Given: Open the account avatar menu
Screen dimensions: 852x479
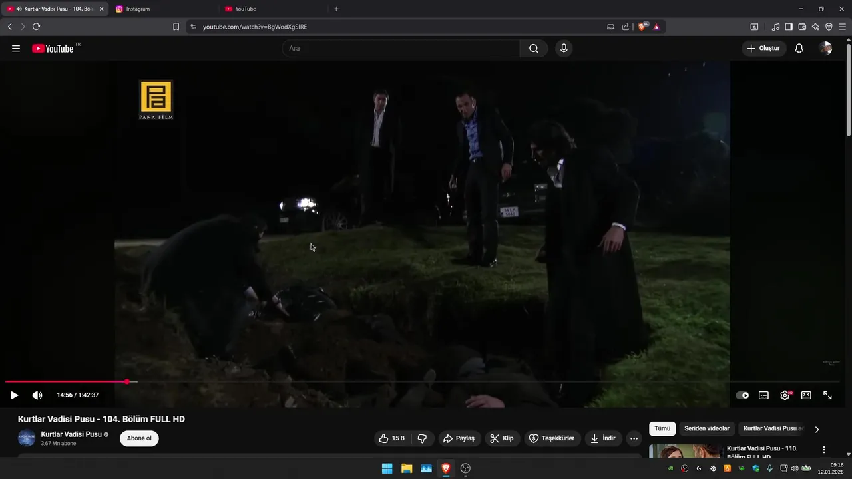Looking at the screenshot, I should 825,49.
